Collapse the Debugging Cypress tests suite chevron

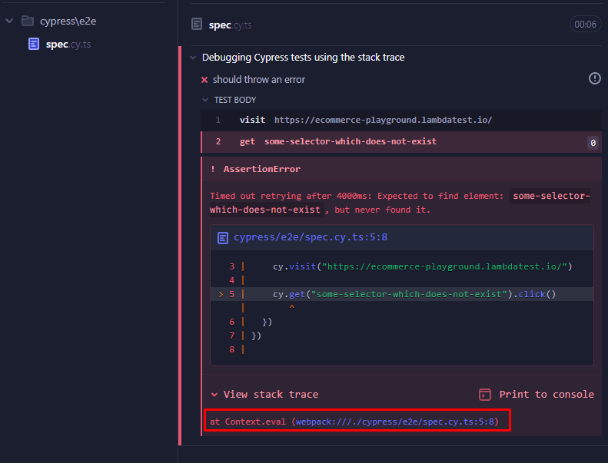(193, 58)
